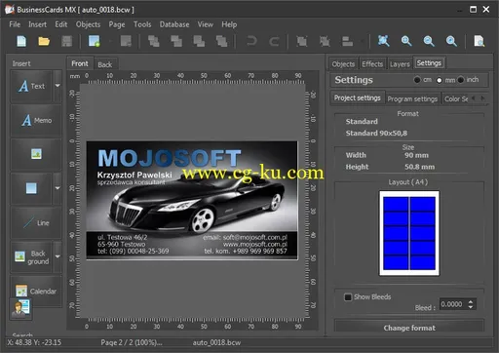Click the Zoom in magnifier icon
This screenshot has height=353, width=499.
406,41
